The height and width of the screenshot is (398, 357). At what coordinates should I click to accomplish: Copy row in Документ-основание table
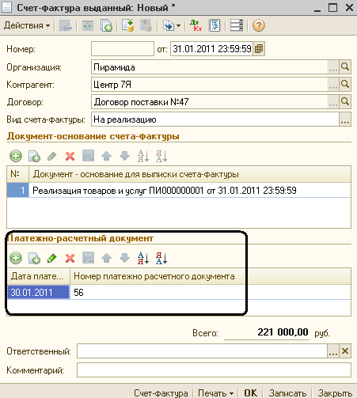[34, 156]
